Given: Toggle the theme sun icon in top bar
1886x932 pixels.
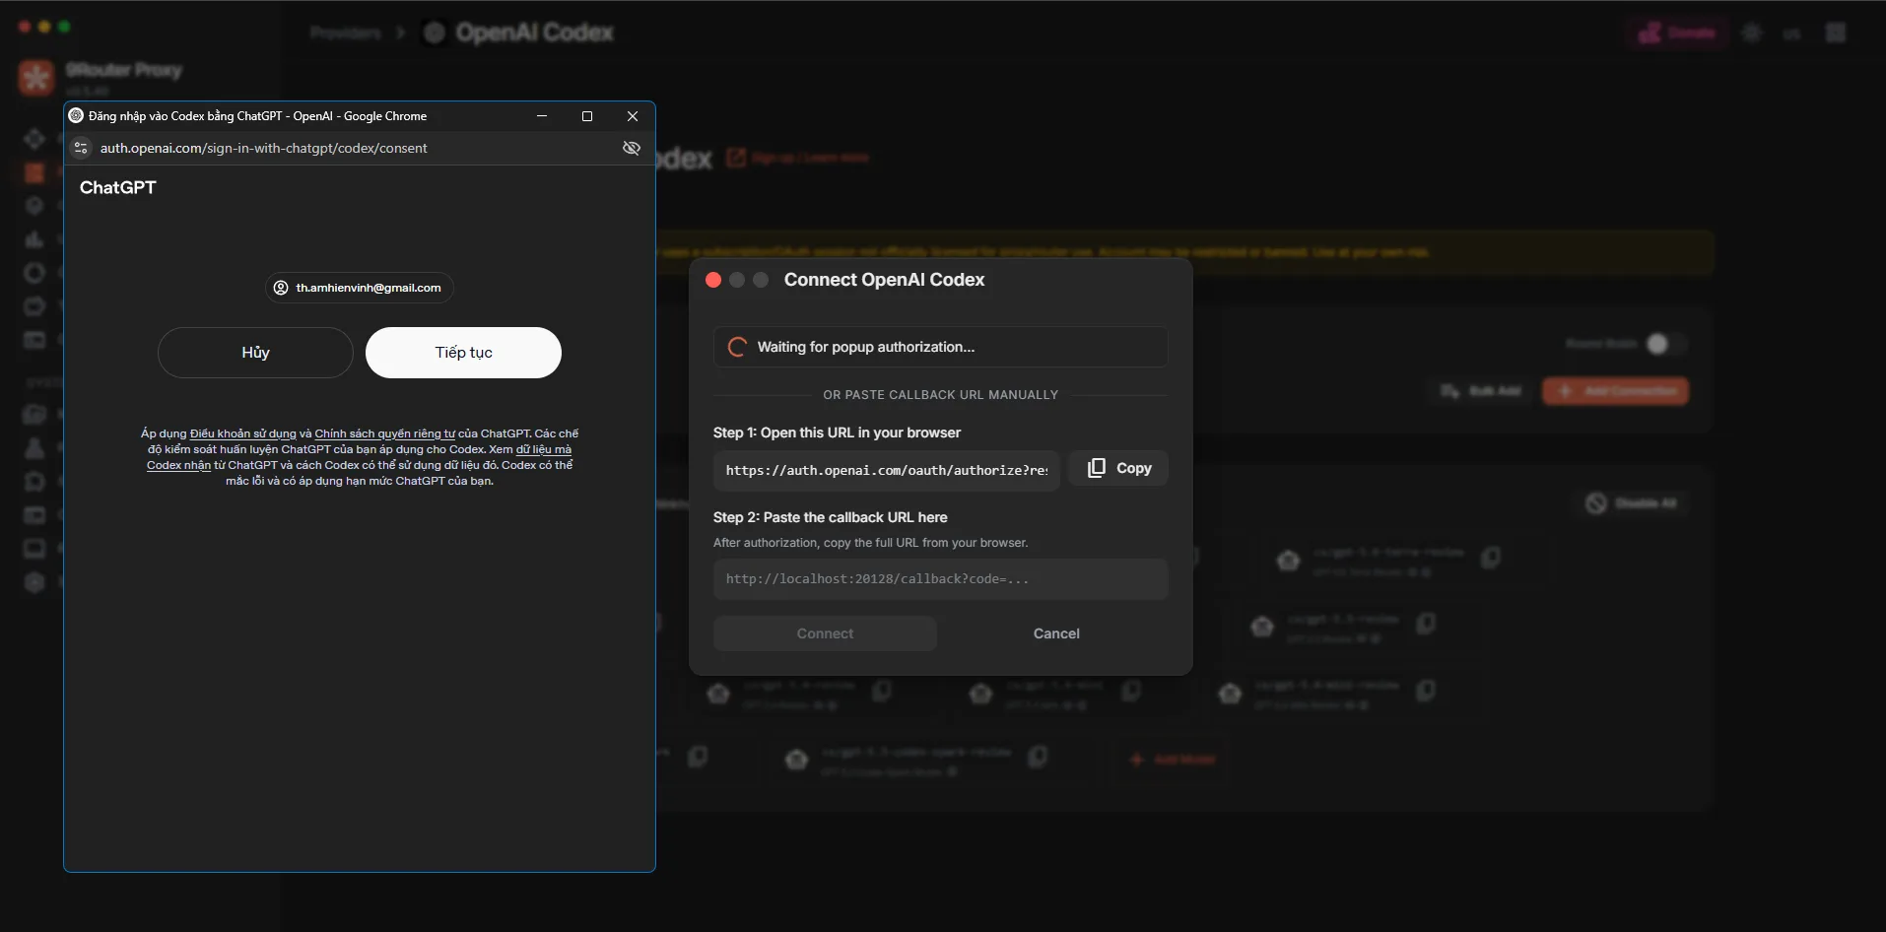Looking at the screenshot, I should click(x=1752, y=33).
